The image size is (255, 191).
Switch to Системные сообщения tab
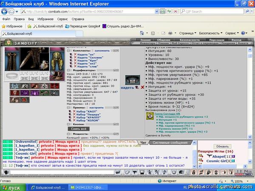(170, 143)
